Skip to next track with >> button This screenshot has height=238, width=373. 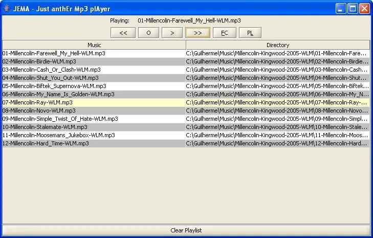coord(198,33)
